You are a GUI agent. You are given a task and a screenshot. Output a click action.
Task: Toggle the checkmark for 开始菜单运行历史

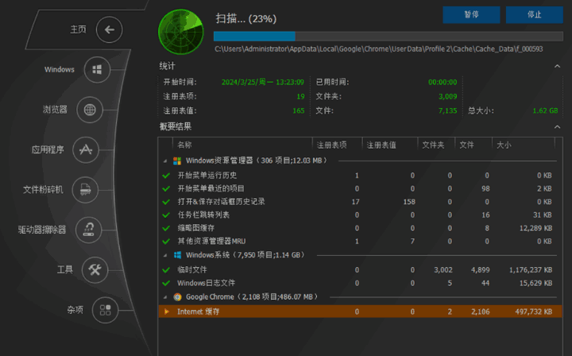pos(166,175)
